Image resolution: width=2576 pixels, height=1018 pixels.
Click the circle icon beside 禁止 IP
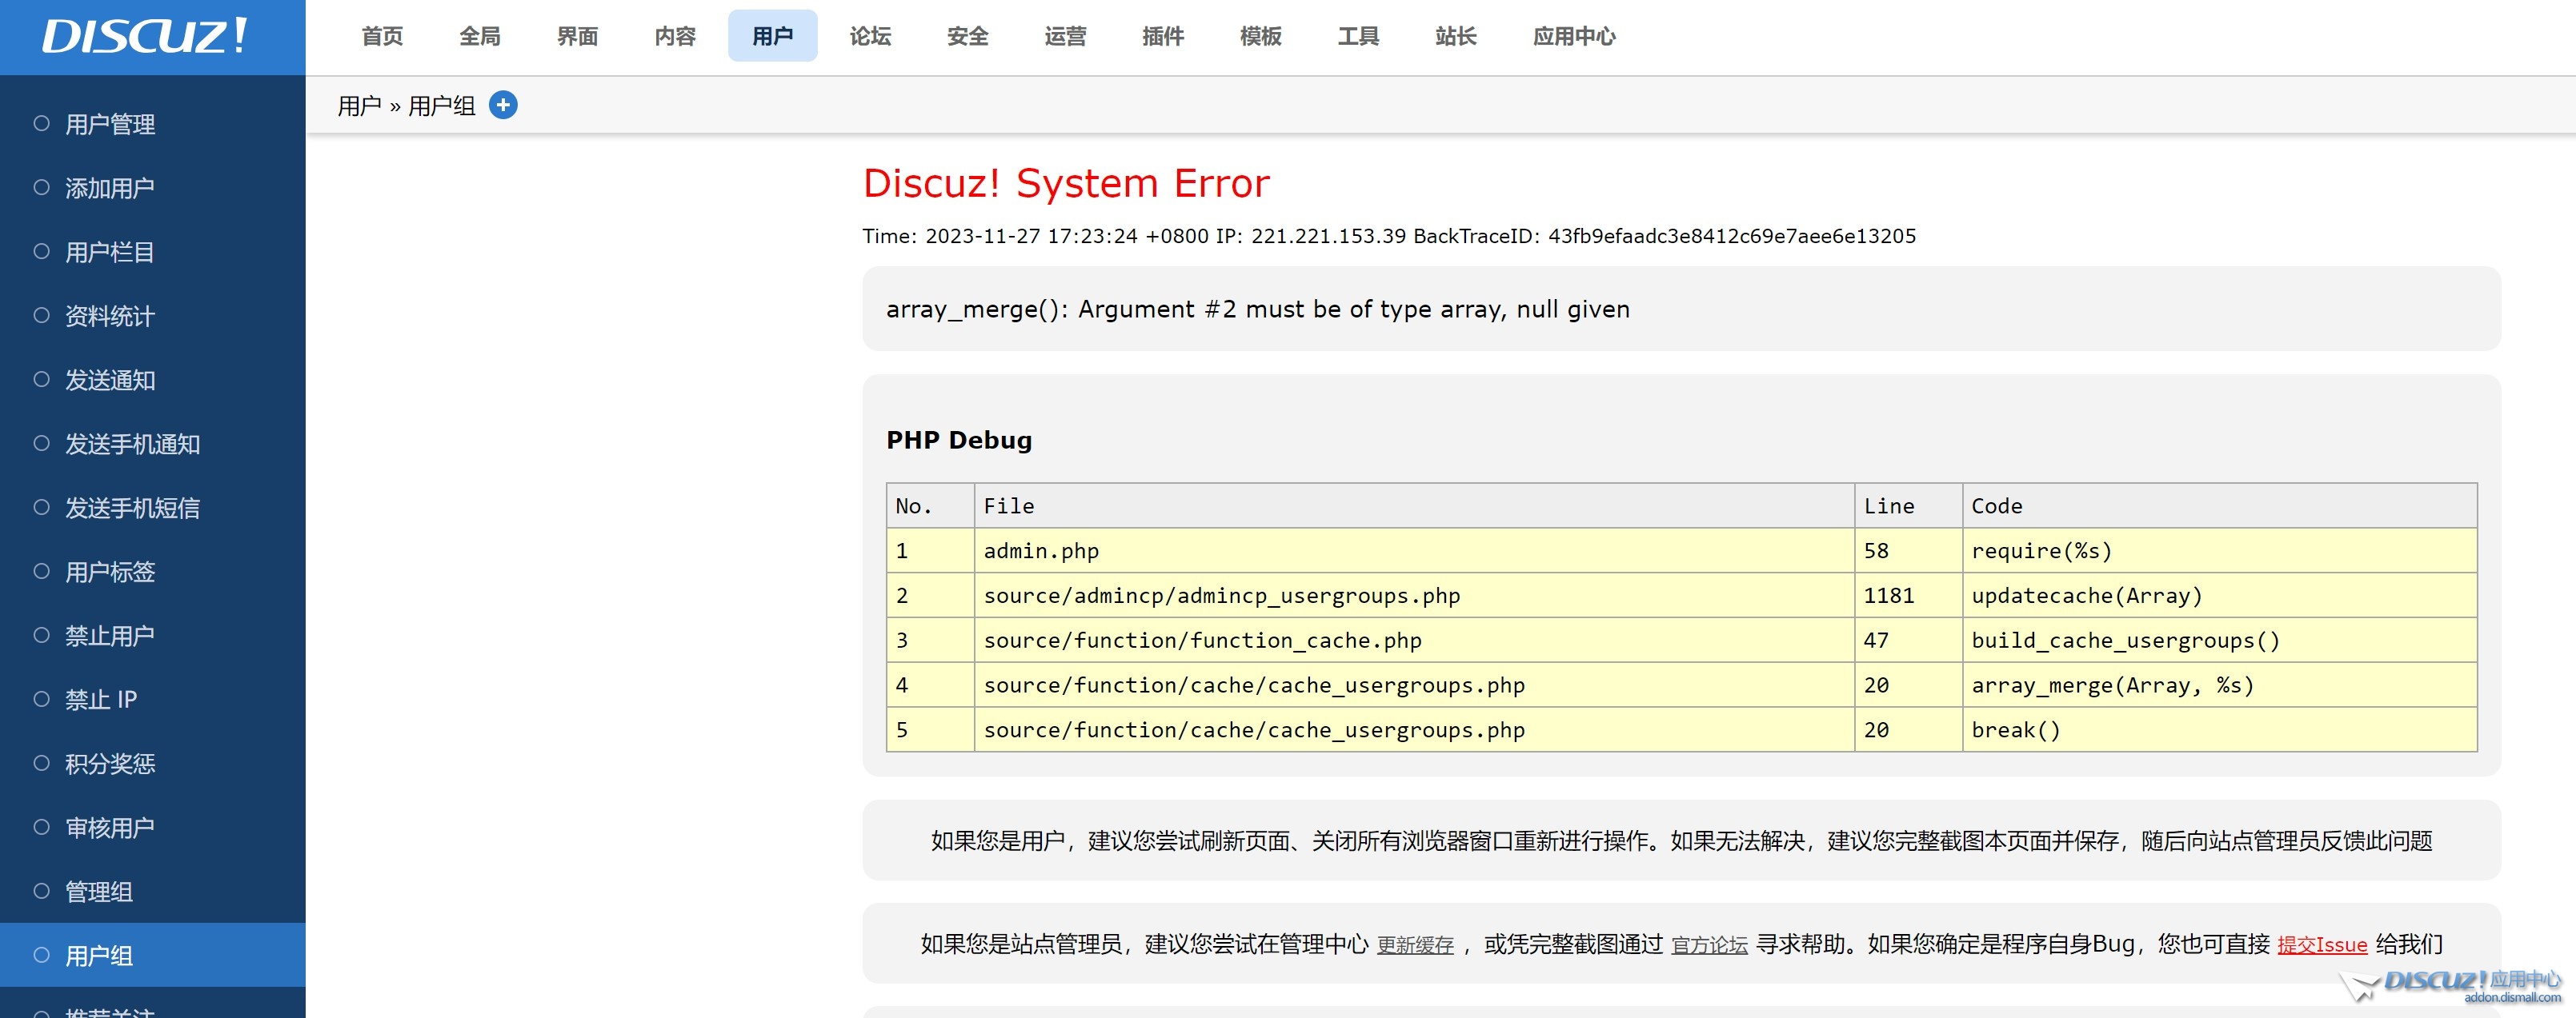(41, 699)
